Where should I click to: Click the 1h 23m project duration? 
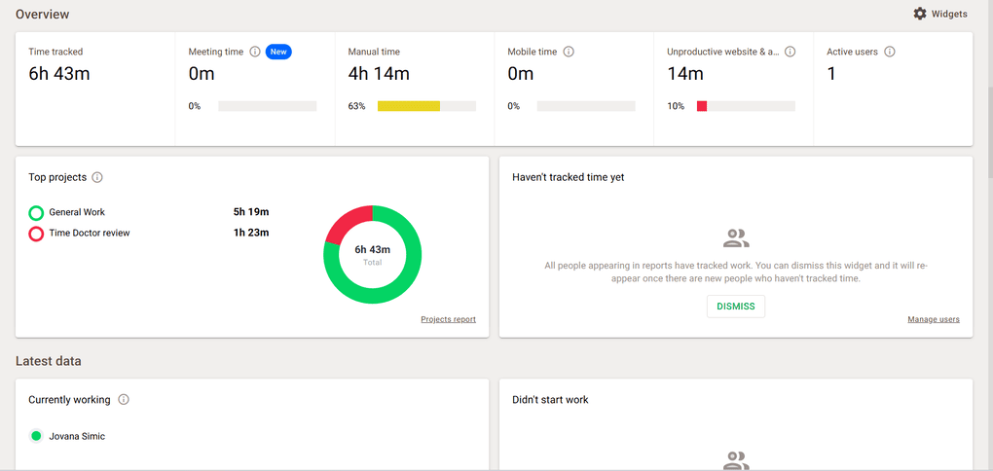click(x=251, y=233)
